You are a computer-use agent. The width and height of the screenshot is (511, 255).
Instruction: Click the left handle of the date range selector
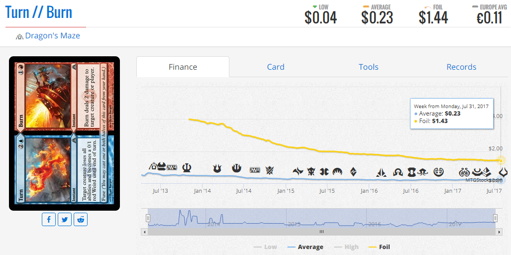click(x=148, y=218)
